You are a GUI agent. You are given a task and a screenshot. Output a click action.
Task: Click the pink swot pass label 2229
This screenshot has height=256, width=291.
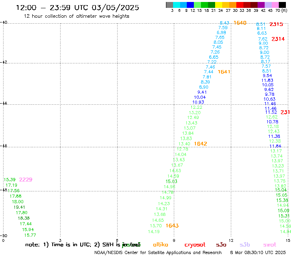[x=26, y=180]
